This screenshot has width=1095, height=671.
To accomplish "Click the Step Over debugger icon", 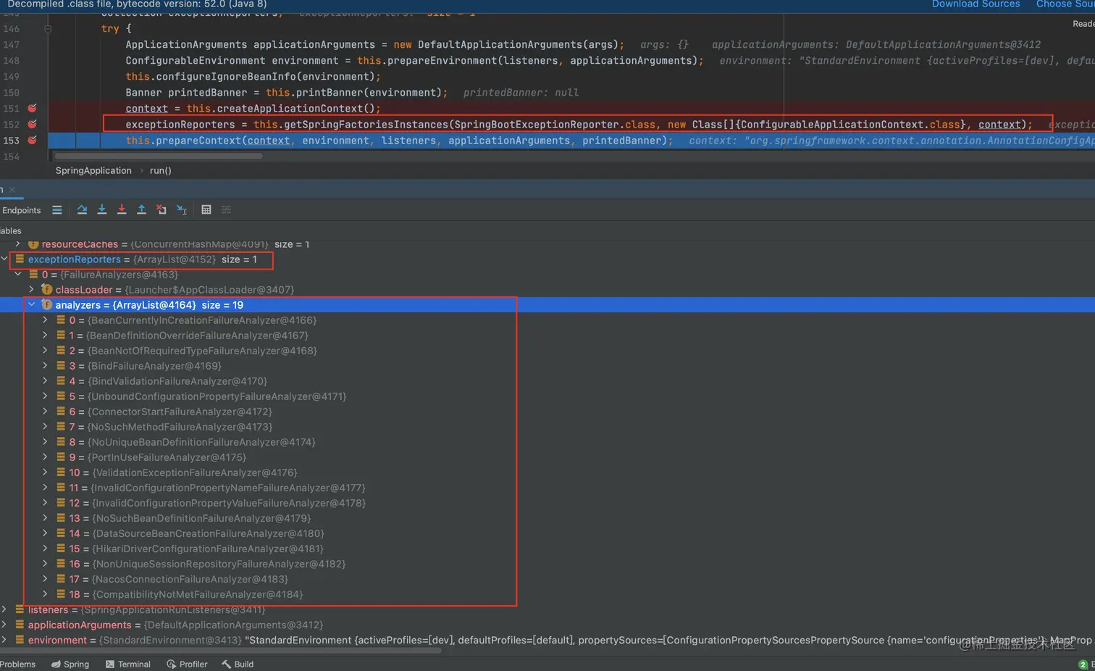I will click(x=82, y=209).
